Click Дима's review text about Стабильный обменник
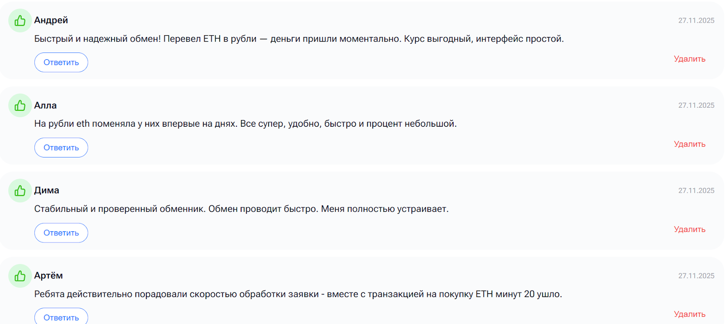725x324 pixels. (x=241, y=209)
